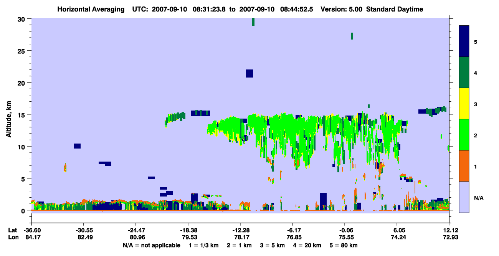Click legend text '5 = 80 km'
Viewport: 499px width, 256px height.
pos(344,245)
